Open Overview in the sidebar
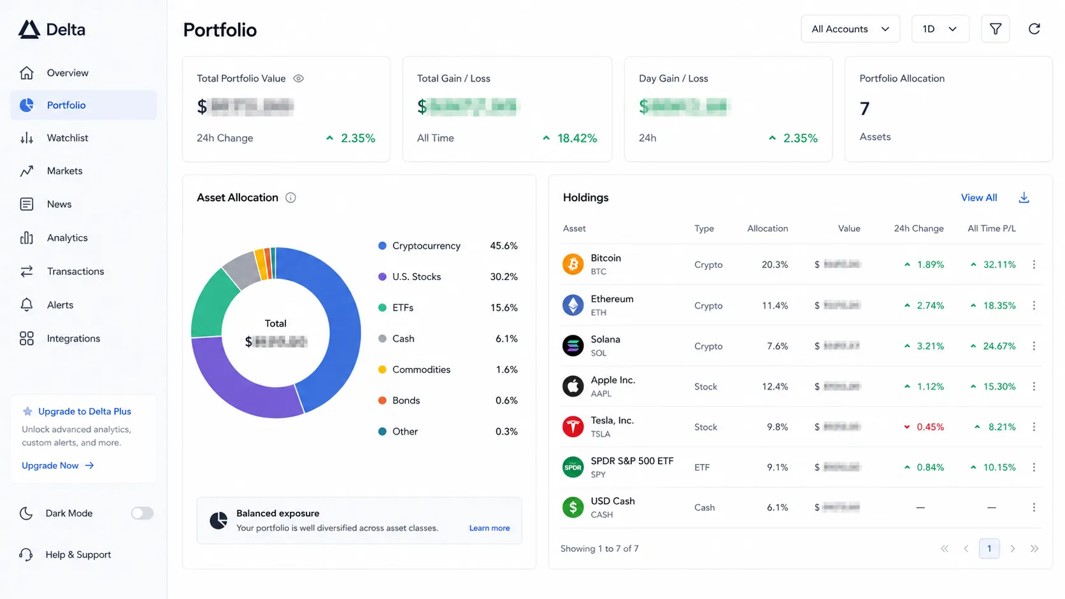Image resolution: width=1065 pixels, height=599 pixels. pyautogui.click(x=83, y=73)
